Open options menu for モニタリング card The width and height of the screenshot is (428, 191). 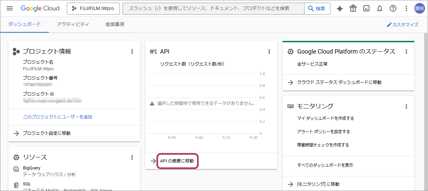click(406, 106)
